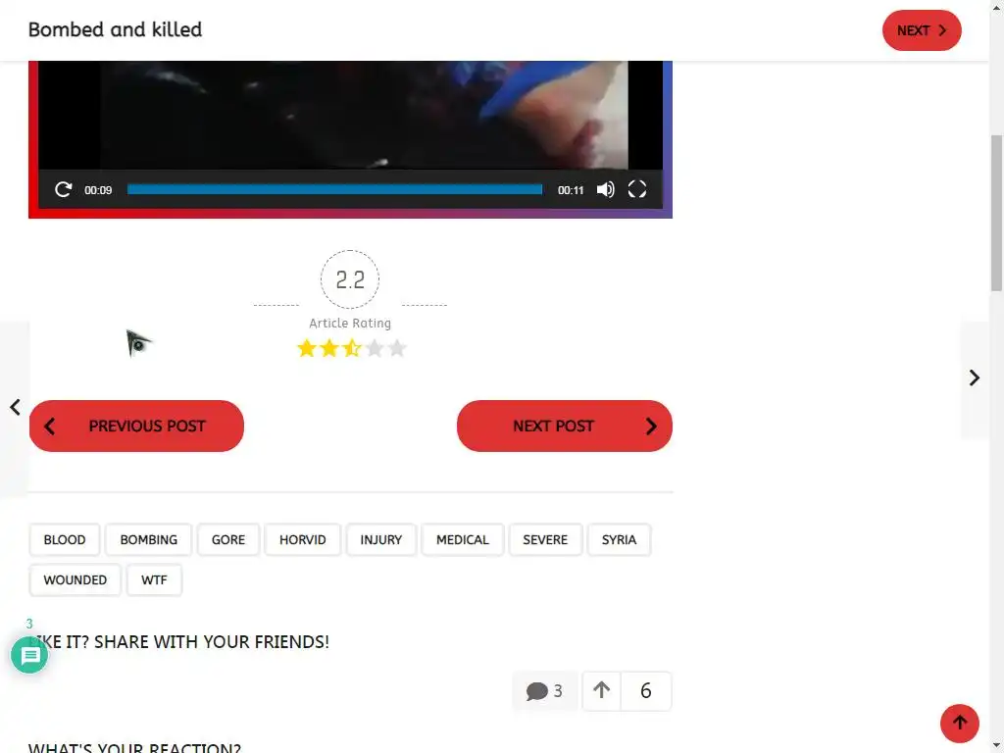Open the PREVIOUS POST button

point(136,426)
